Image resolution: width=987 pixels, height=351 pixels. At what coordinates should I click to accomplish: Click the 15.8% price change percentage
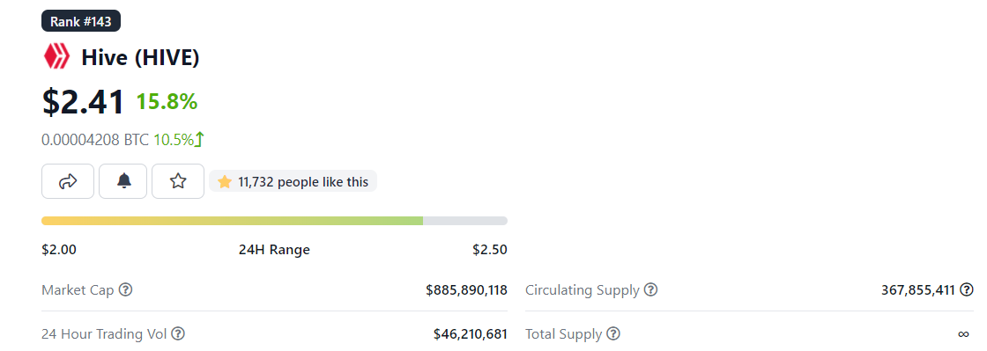(x=167, y=102)
